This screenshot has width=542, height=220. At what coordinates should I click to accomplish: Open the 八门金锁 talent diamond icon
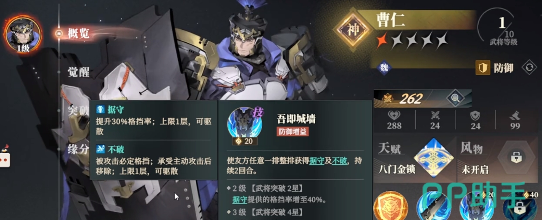tap(433, 158)
